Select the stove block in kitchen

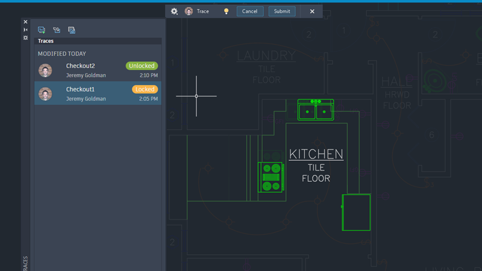point(271,178)
